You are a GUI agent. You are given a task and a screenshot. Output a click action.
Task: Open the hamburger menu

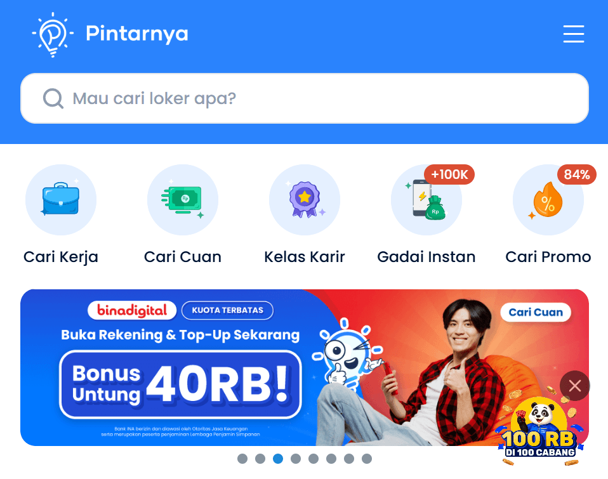click(574, 34)
